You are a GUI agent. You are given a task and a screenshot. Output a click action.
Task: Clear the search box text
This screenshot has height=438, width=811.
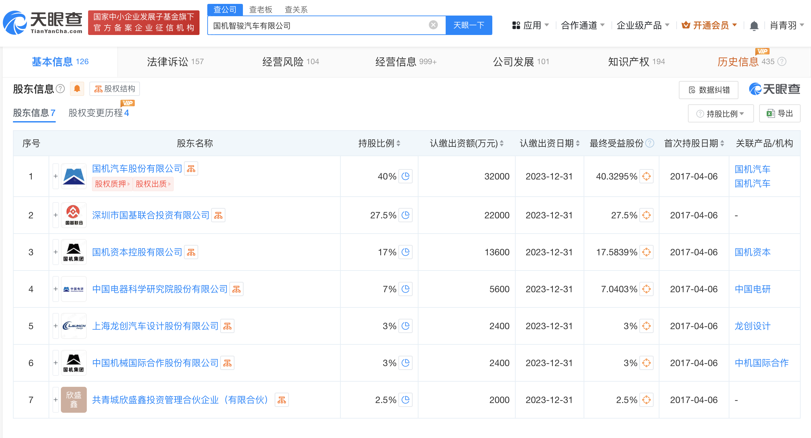pos(433,25)
